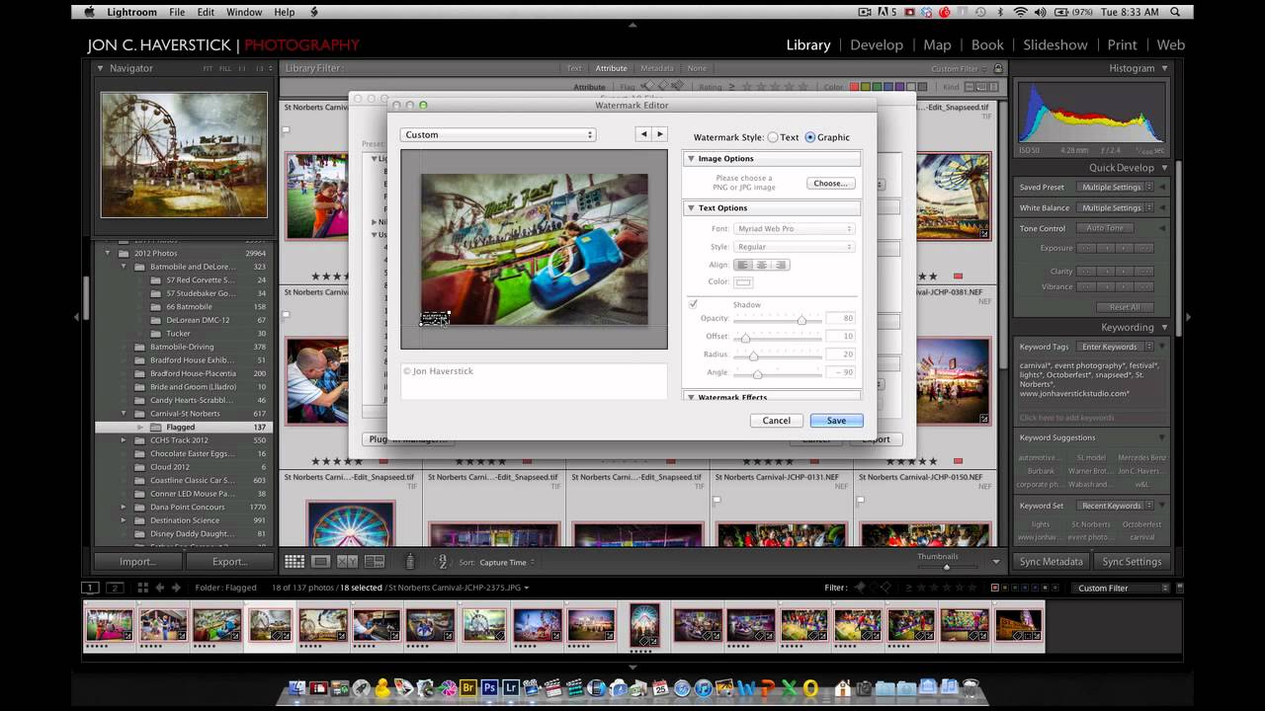Open the File menu
The width and height of the screenshot is (1265, 711).
tap(177, 12)
